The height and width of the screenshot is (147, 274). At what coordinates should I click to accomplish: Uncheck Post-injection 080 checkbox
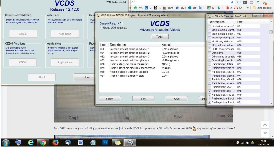[x=210, y=98]
